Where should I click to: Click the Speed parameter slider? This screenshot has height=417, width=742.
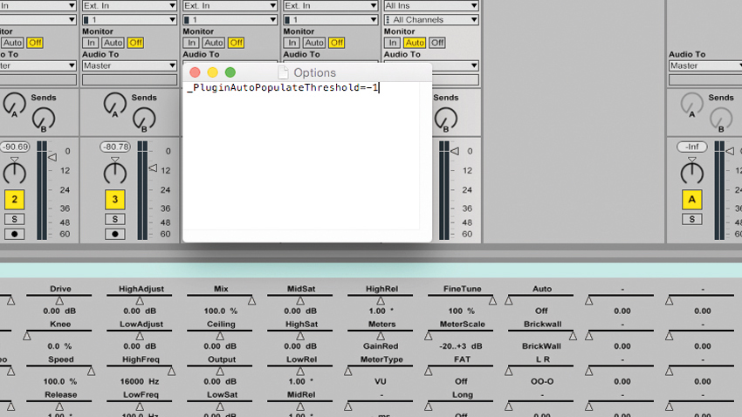(59, 370)
